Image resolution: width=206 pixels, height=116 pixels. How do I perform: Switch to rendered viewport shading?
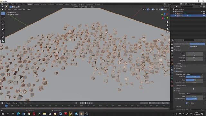(x=166, y=9)
